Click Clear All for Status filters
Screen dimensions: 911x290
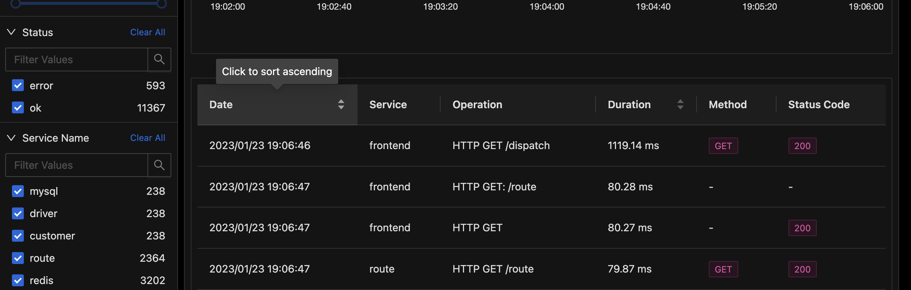point(147,32)
